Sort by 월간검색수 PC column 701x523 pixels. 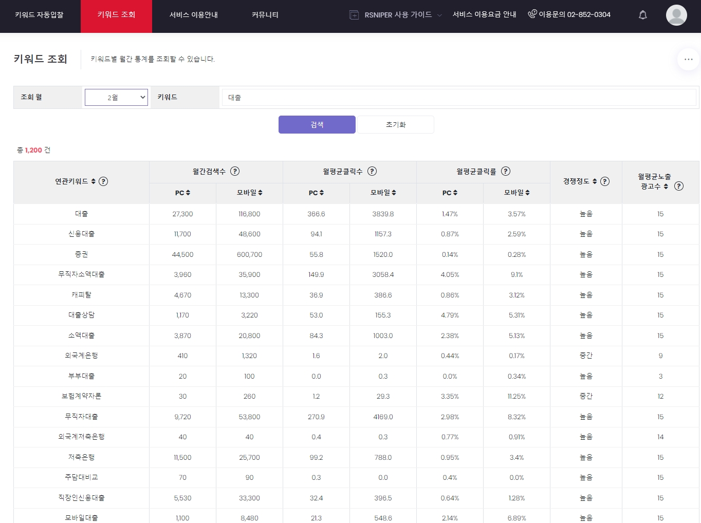point(182,193)
